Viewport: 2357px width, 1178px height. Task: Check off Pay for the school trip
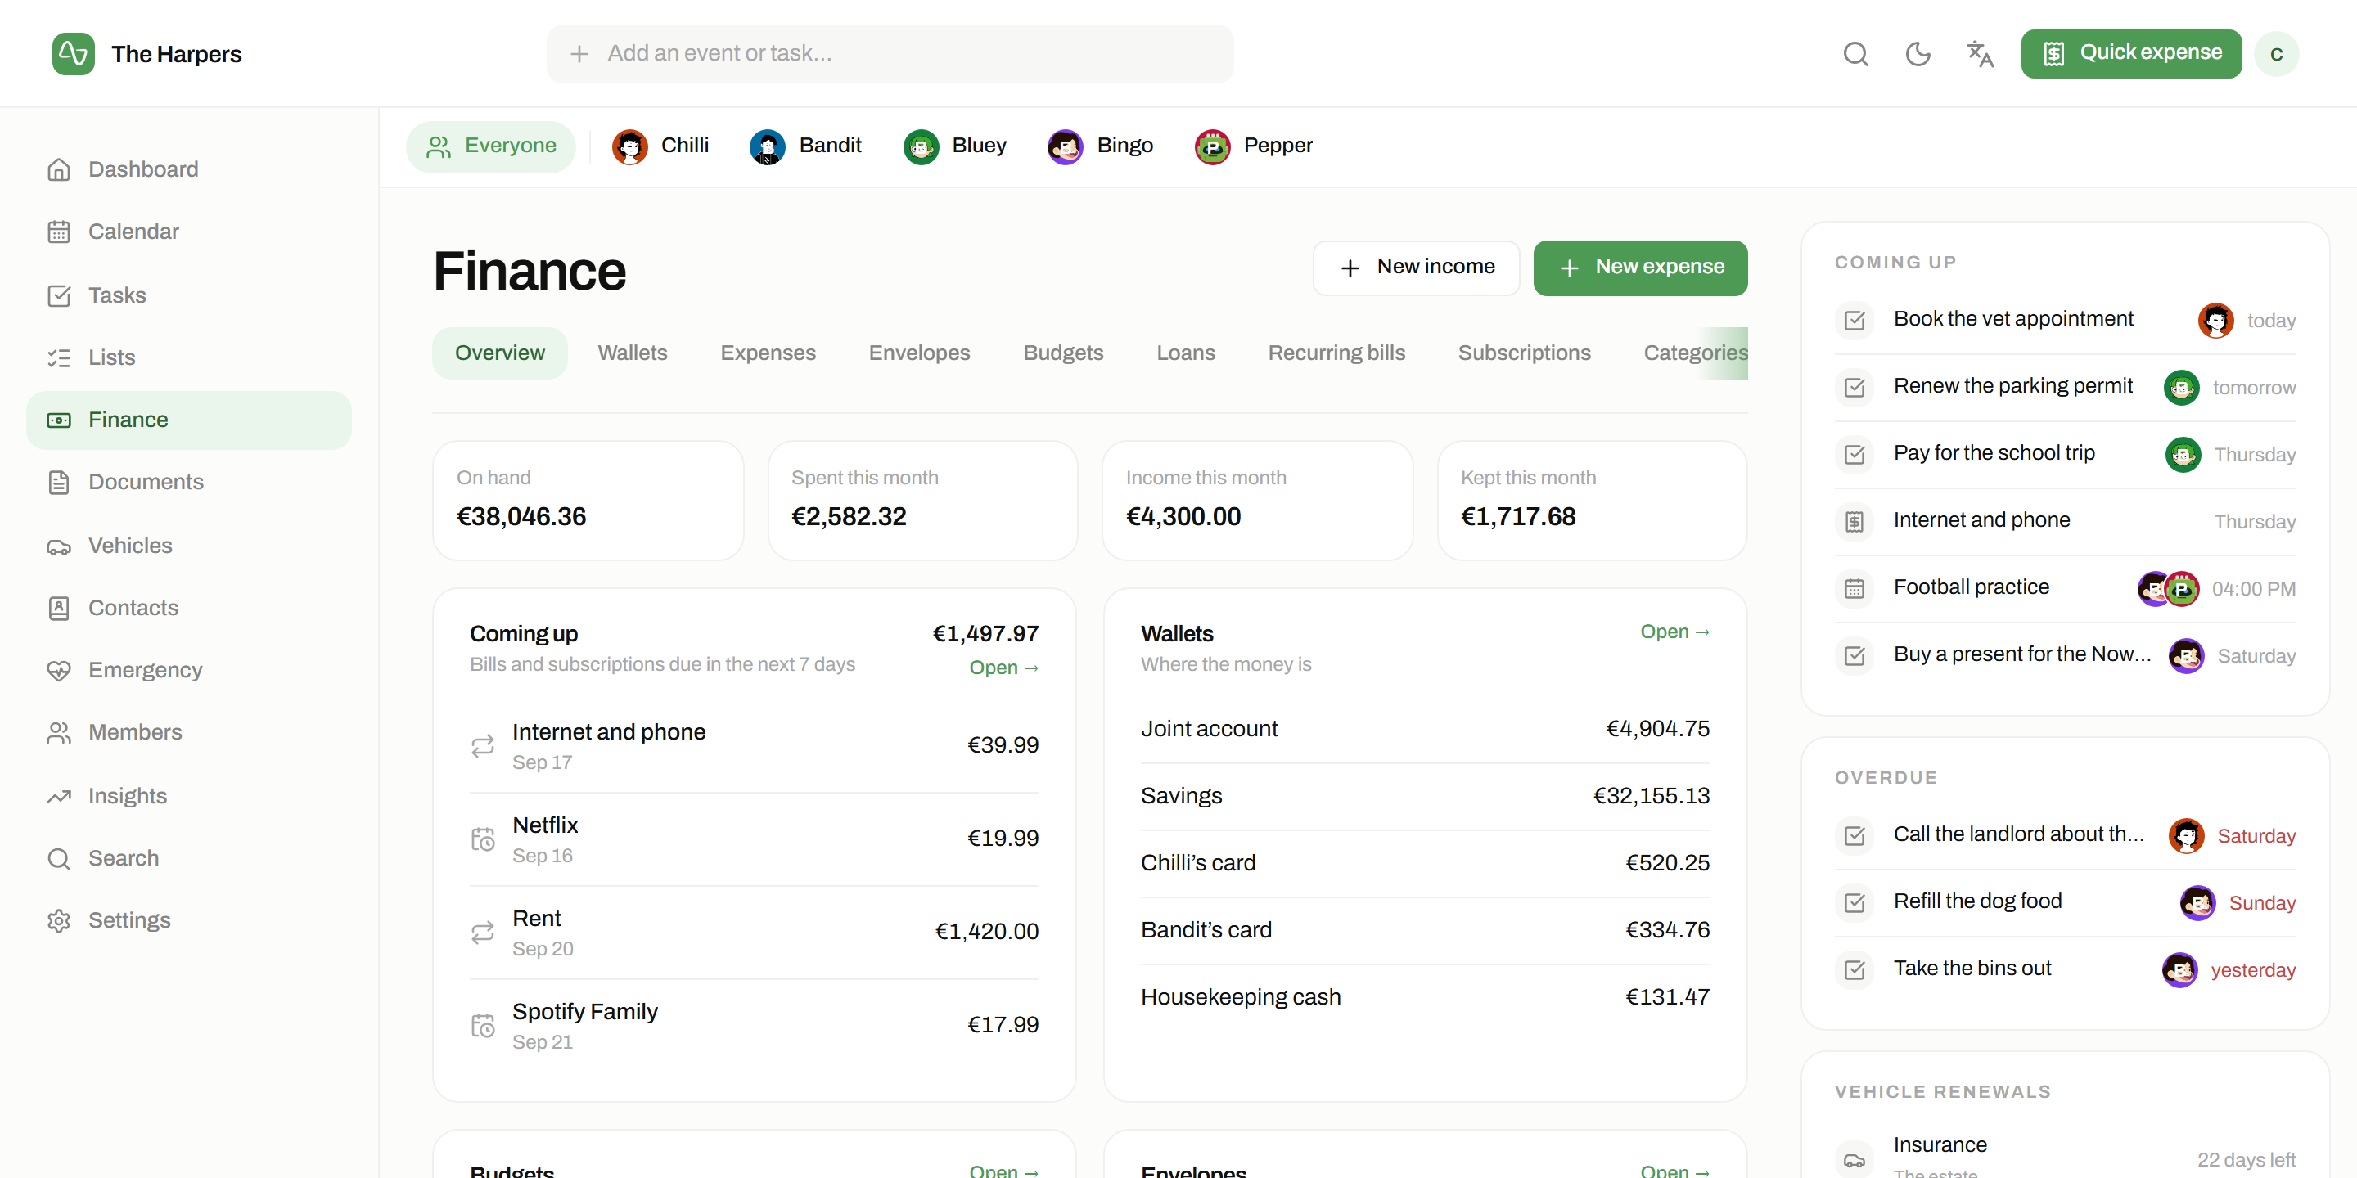[1855, 455]
